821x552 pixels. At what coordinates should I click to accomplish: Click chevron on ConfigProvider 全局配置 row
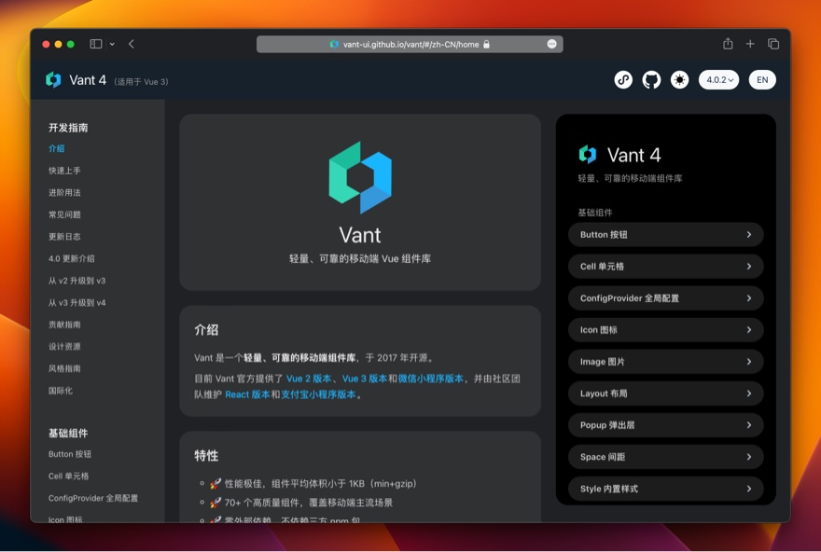749,298
